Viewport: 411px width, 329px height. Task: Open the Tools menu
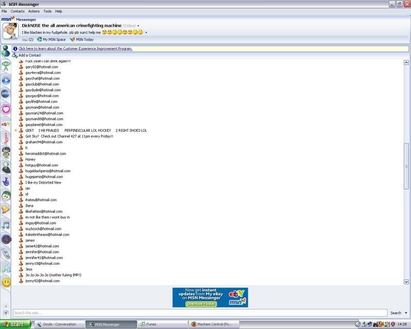point(47,11)
